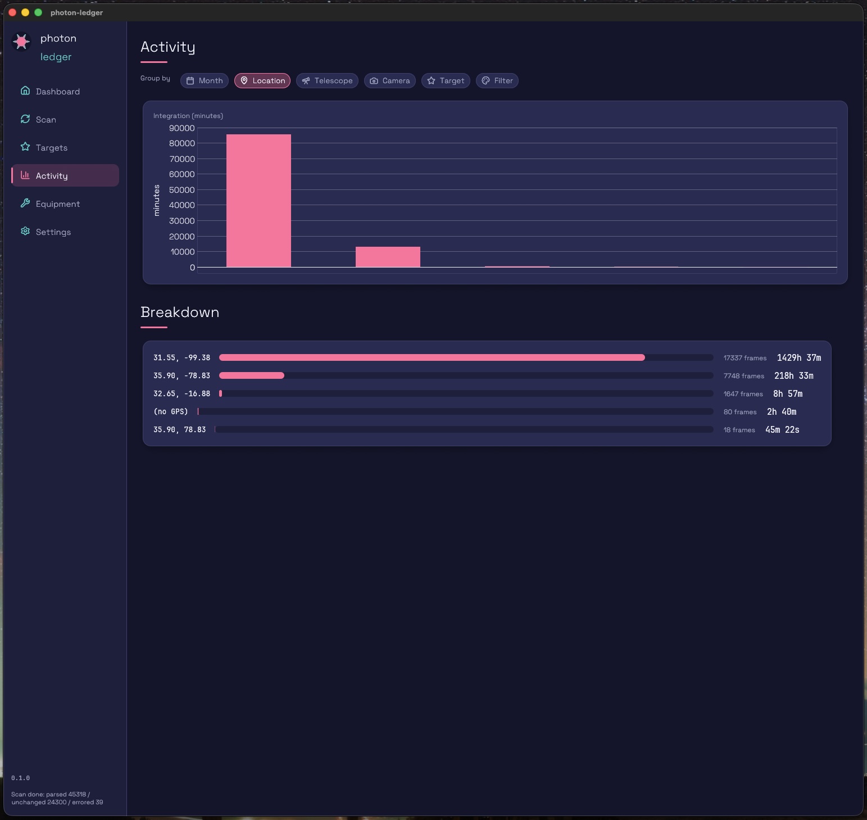Click the Targets star icon
Screen dimensions: 867x820
coord(25,147)
